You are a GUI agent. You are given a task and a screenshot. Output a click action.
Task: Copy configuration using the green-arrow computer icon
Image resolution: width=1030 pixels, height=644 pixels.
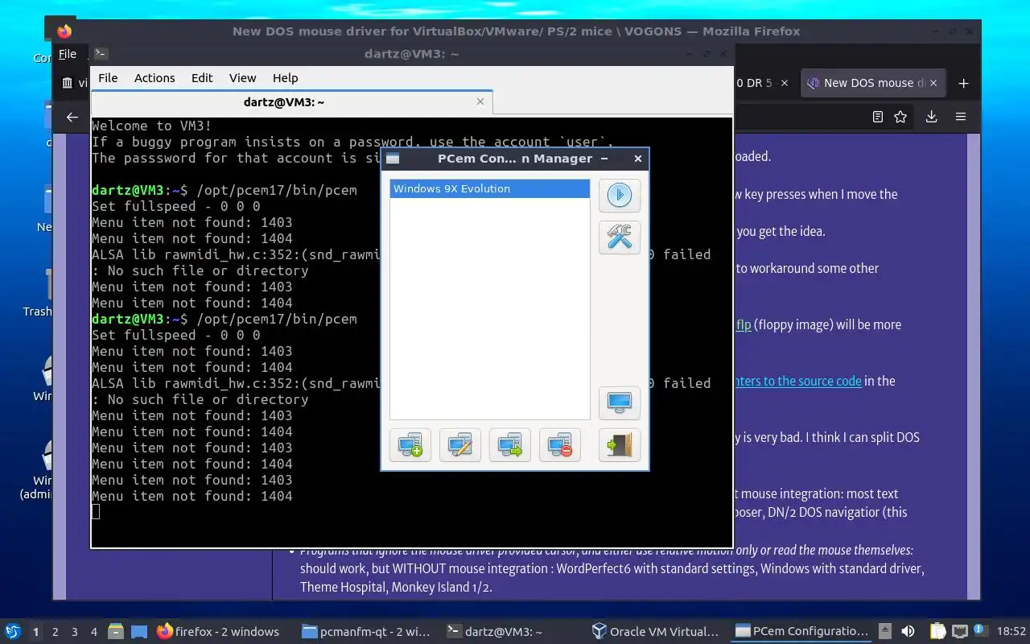click(x=510, y=445)
